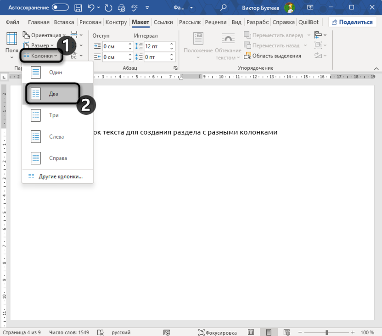Click the Redo icon in quick access toolbar
382x336 pixels.
108,8
